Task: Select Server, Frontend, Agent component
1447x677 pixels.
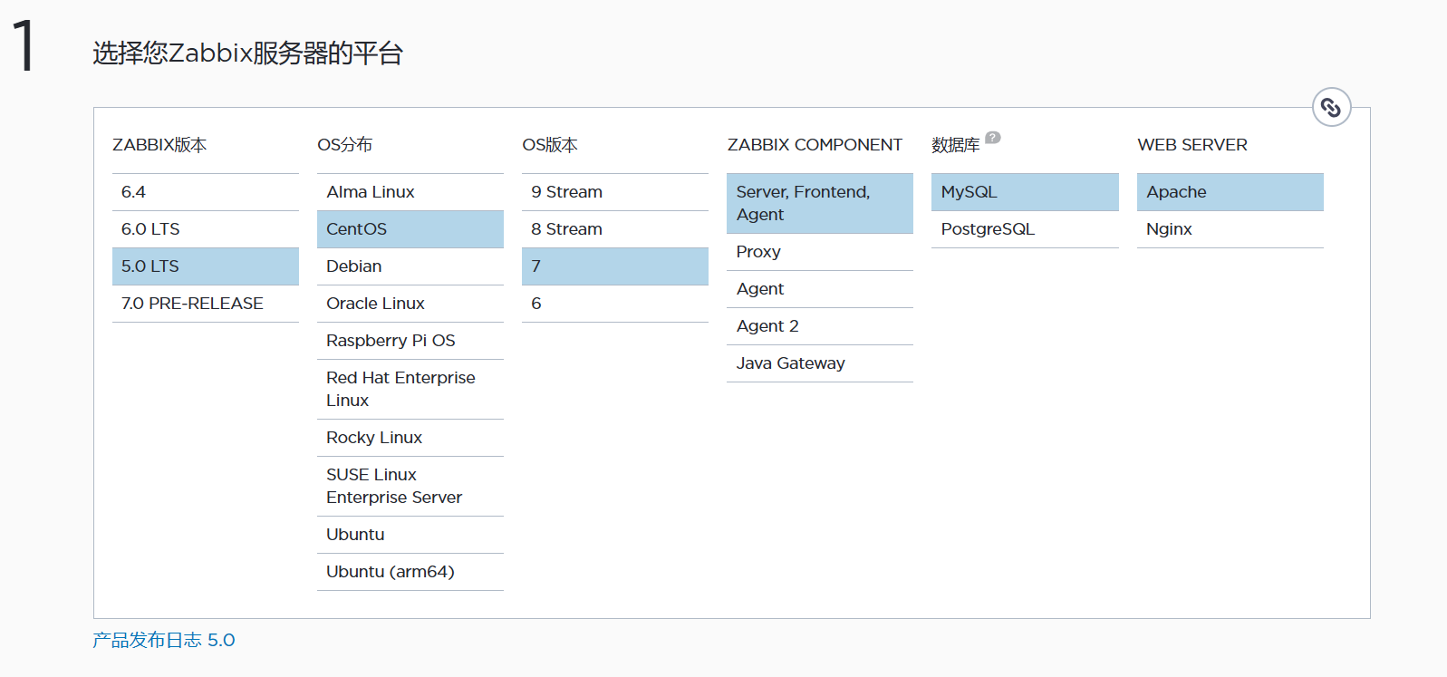Action: tap(820, 203)
